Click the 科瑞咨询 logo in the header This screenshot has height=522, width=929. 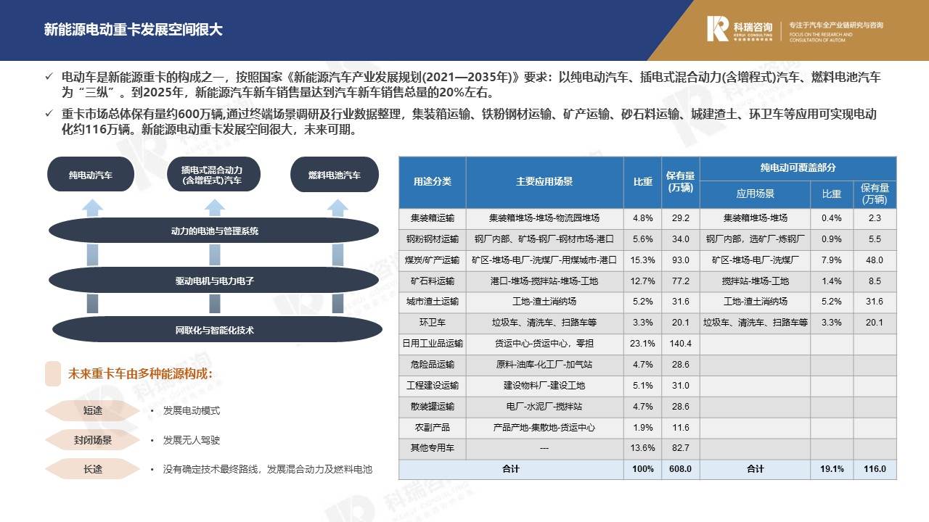[x=740, y=29]
